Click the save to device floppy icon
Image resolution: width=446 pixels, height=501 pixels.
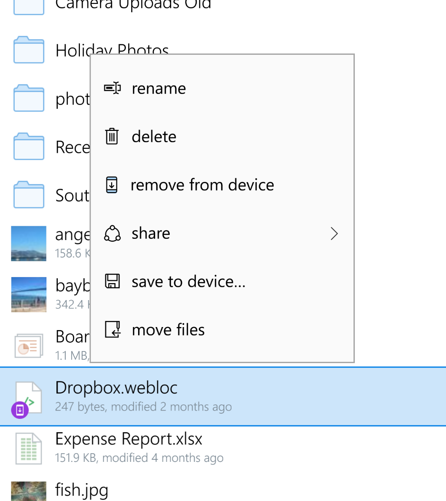coord(112,281)
